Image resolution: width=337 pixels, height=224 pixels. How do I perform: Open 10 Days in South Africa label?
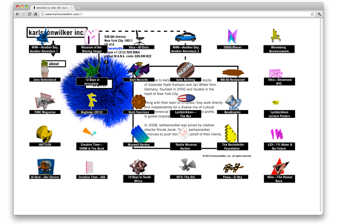tap(139, 179)
